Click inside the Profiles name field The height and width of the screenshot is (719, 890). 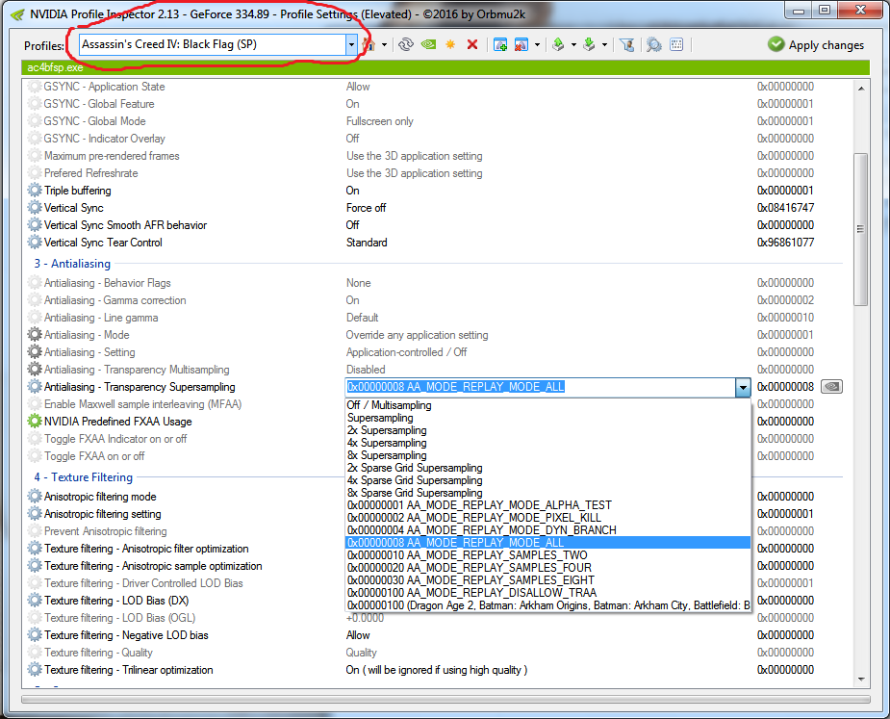(x=213, y=44)
